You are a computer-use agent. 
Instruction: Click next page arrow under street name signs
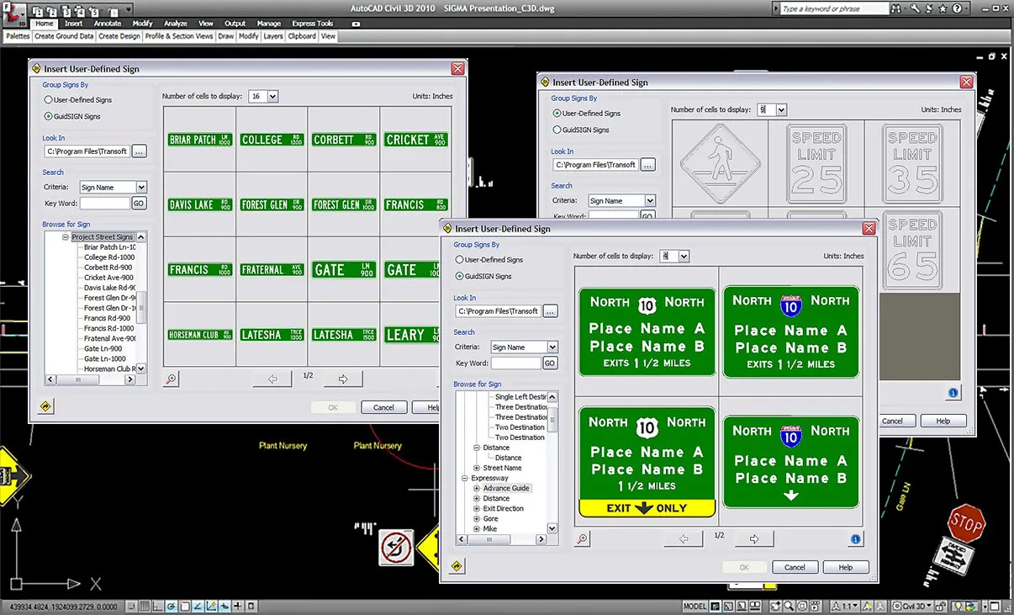pyautogui.click(x=343, y=379)
